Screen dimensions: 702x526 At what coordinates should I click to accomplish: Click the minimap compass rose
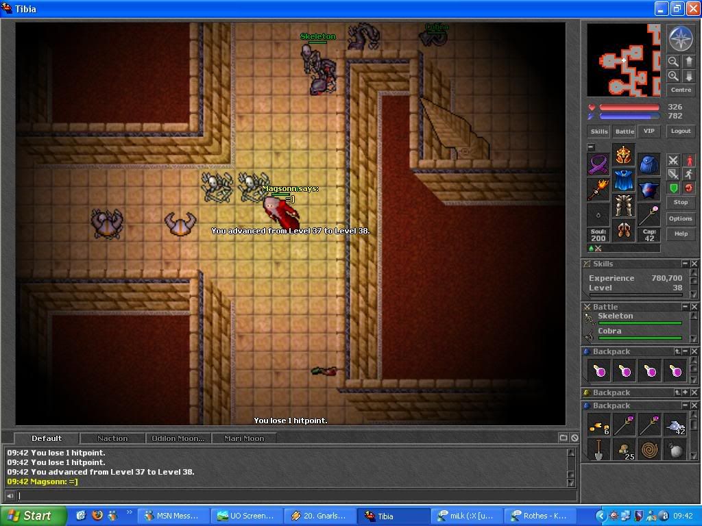[x=681, y=38]
